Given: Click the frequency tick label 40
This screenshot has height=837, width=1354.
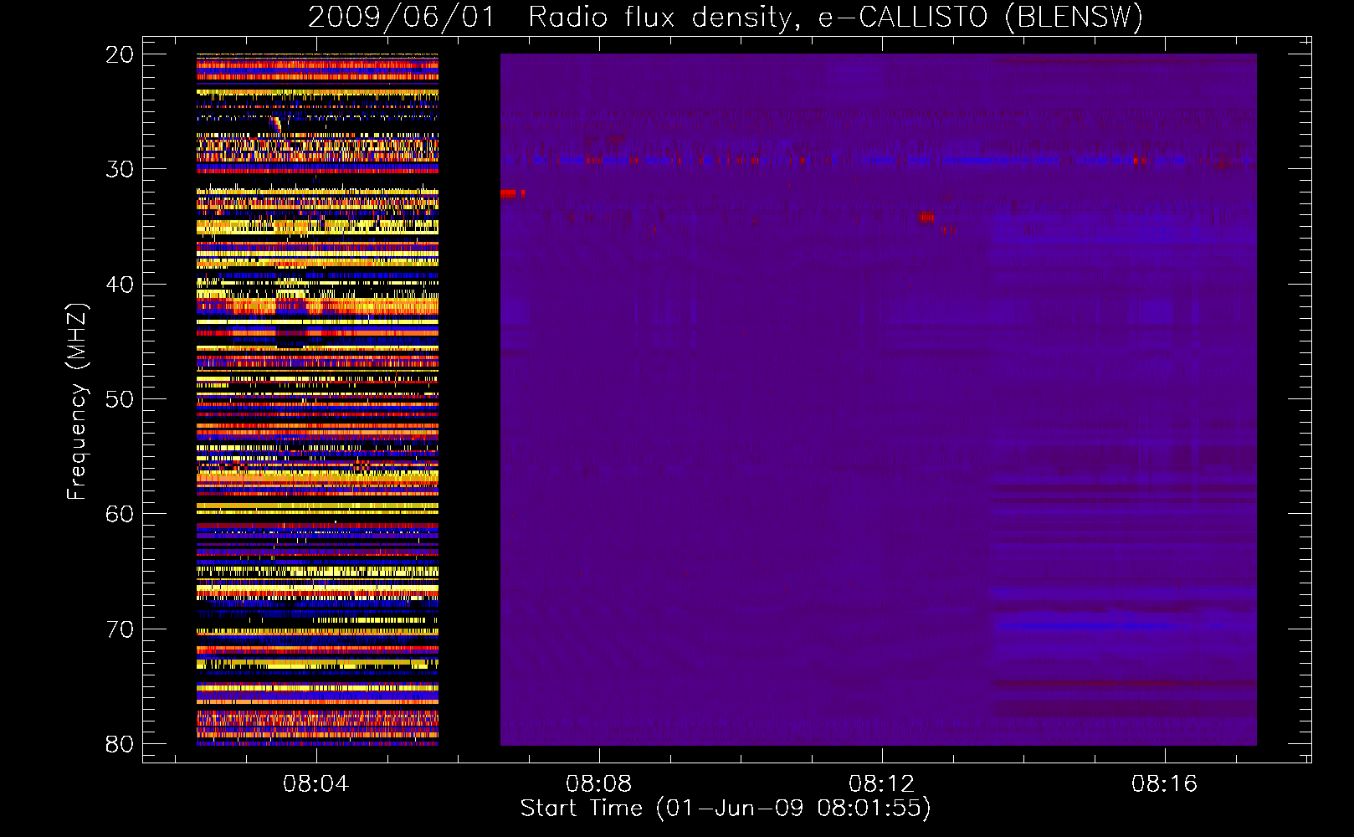Looking at the screenshot, I should point(120,285).
